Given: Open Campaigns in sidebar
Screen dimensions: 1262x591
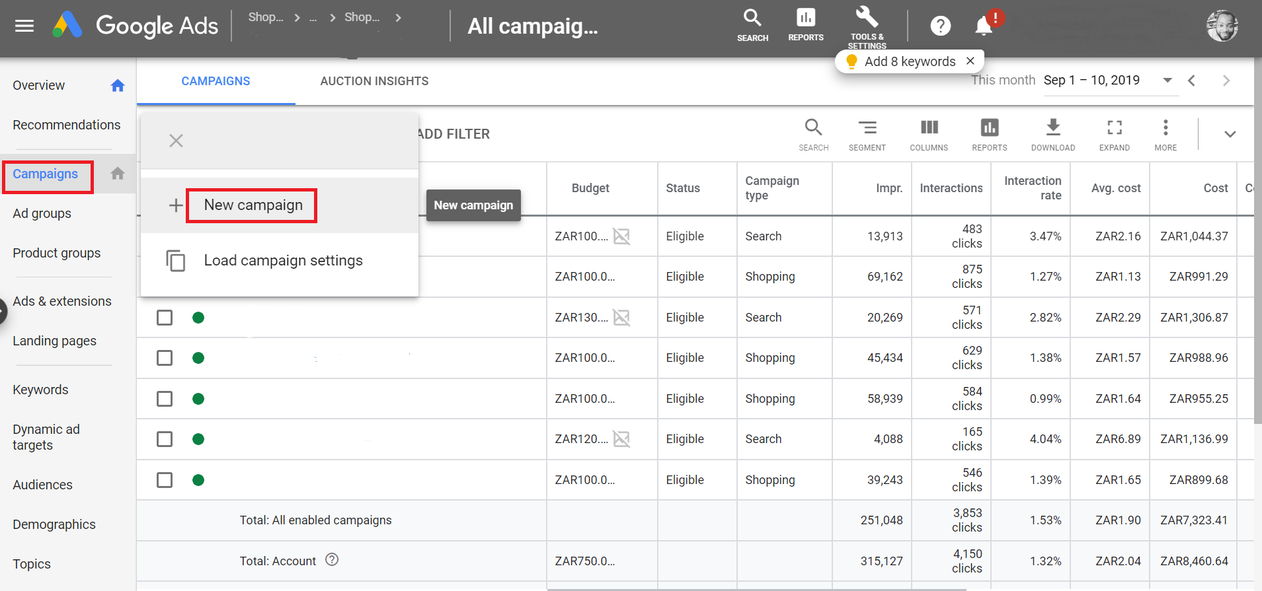Looking at the screenshot, I should click(x=46, y=174).
